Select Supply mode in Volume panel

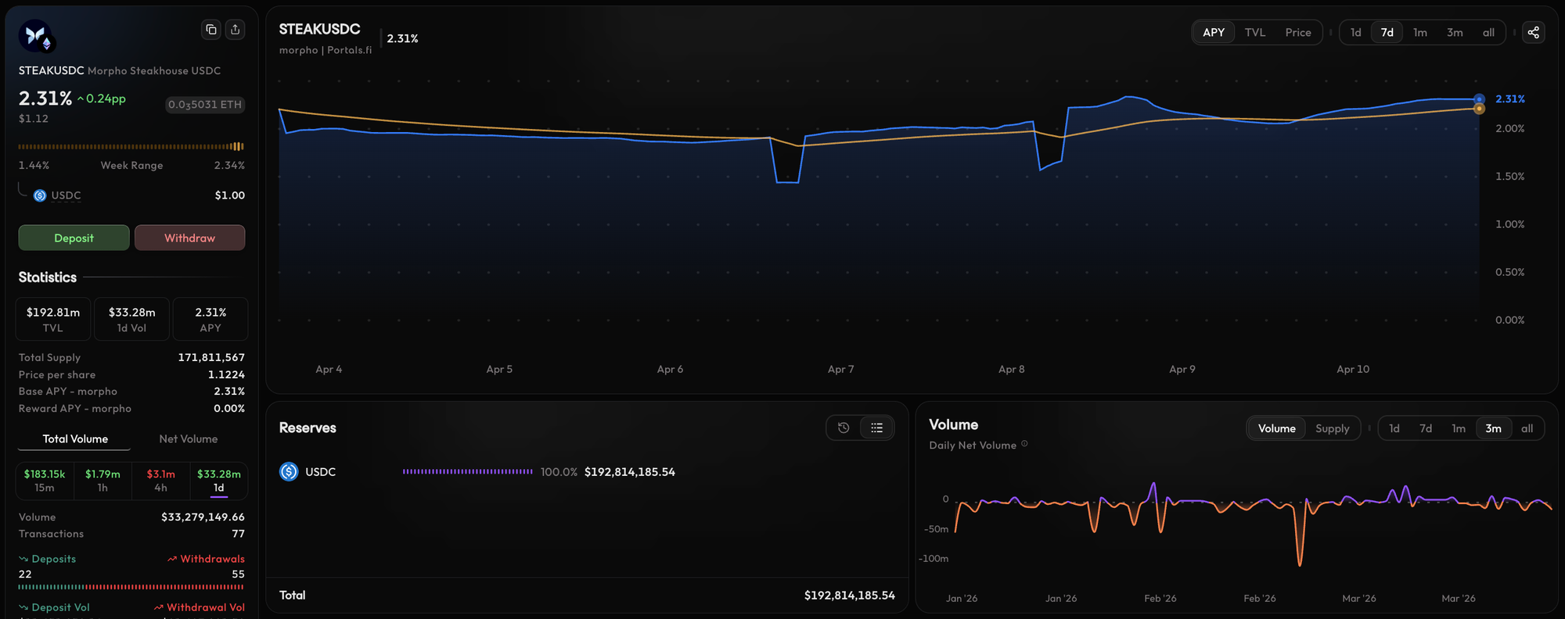click(x=1333, y=428)
